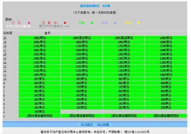Screen dimensions: 191x134
Task: Click the yellow 限制 legend square
Action: pos(138,23)
